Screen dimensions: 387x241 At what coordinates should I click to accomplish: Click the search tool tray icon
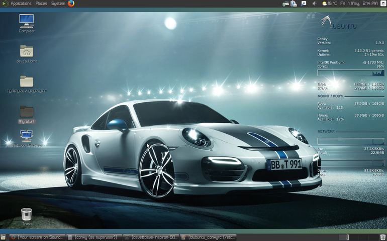(x=304, y=4)
